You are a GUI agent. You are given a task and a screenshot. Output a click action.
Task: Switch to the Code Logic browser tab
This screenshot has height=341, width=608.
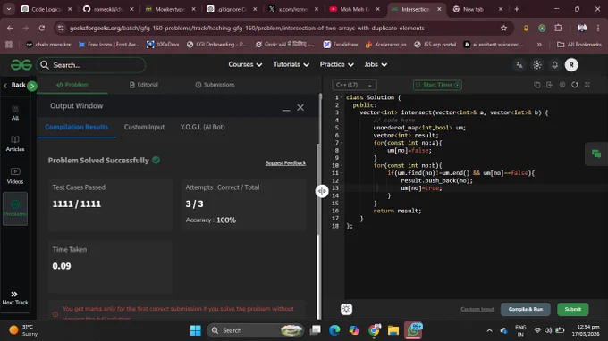(x=46, y=9)
